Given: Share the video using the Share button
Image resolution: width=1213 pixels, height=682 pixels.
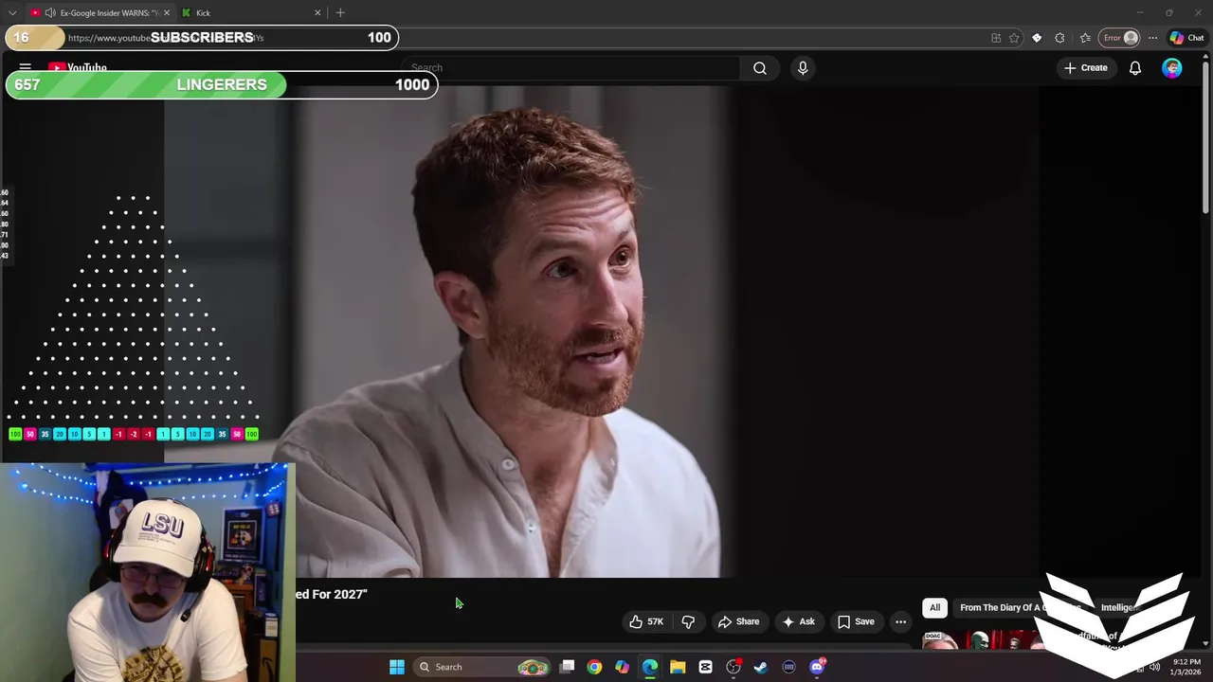Looking at the screenshot, I should tap(738, 621).
